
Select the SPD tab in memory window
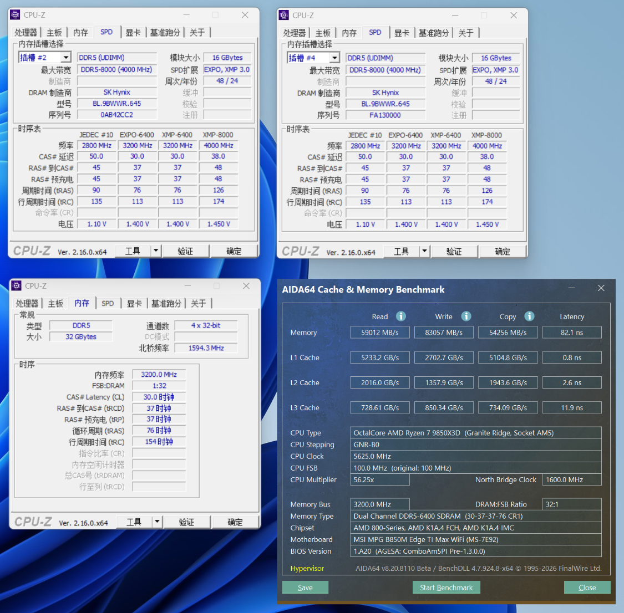coord(108,303)
